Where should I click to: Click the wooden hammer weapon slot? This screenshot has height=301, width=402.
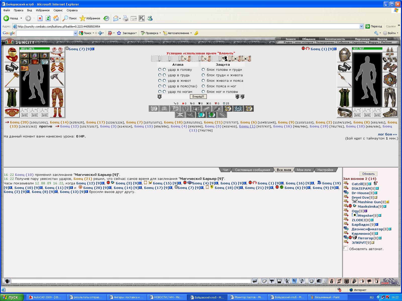click(x=12, y=80)
